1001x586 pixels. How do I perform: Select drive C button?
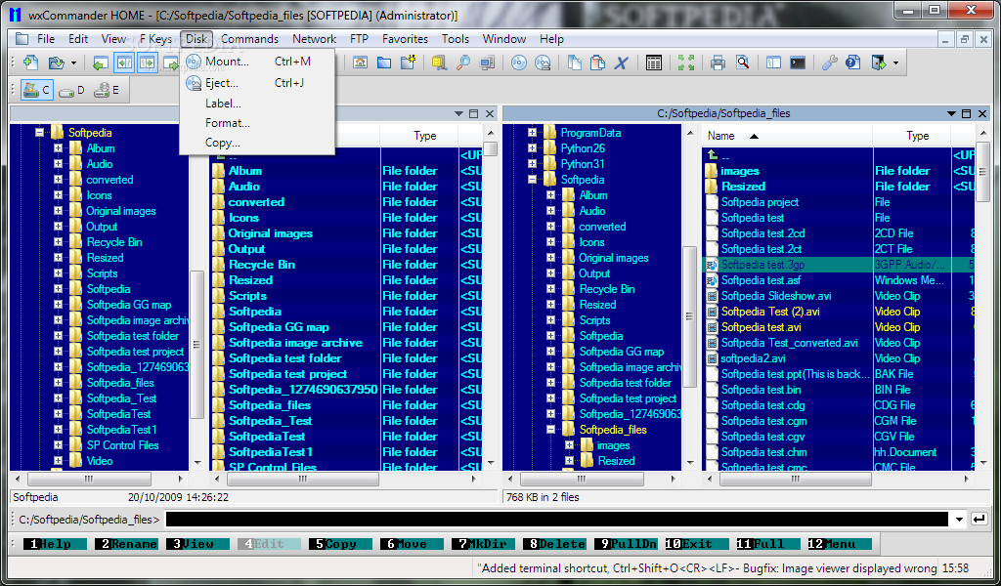36,91
